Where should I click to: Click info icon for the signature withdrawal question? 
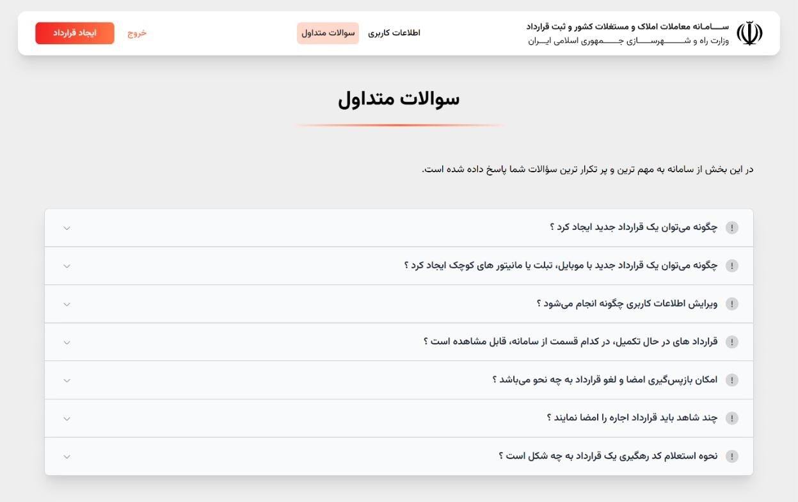[x=732, y=380]
